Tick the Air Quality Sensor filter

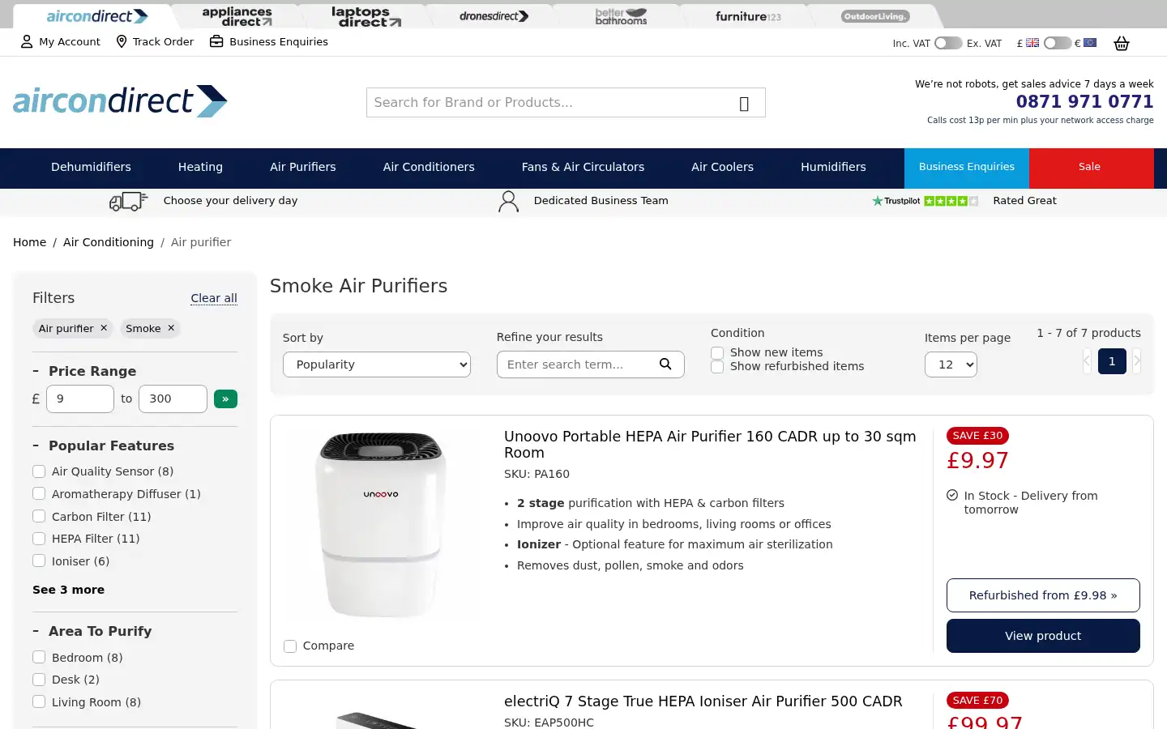(39, 471)
